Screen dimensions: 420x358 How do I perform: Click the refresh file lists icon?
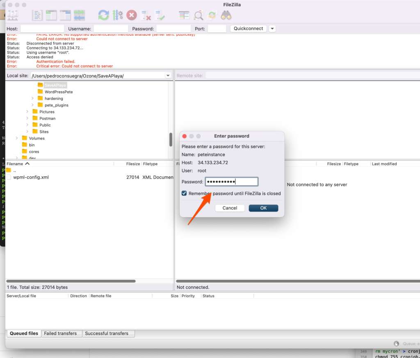point(103,16)
